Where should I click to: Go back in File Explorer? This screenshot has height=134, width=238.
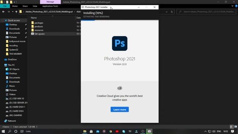click(x=3, y=12)
